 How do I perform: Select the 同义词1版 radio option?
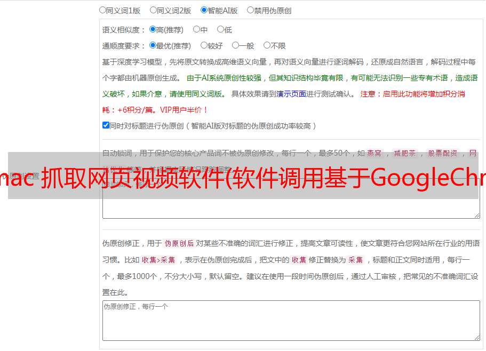tap(102, 10)
